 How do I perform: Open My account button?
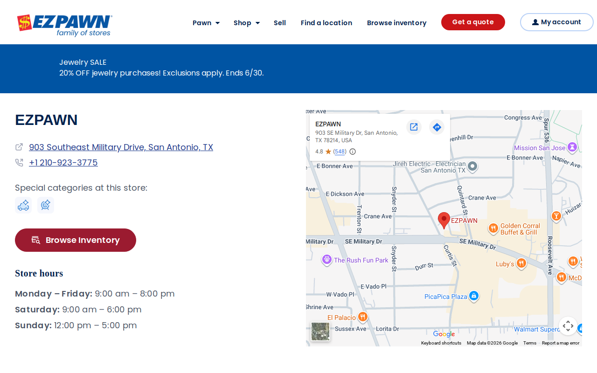coord(557,22)
